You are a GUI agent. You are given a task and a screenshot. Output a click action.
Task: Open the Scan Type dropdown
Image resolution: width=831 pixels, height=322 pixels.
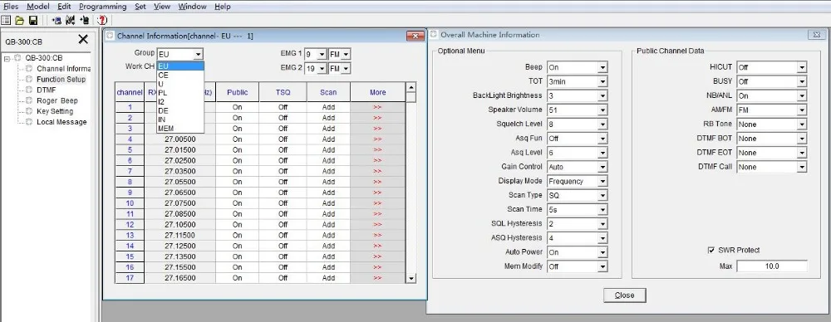[602, 195]
